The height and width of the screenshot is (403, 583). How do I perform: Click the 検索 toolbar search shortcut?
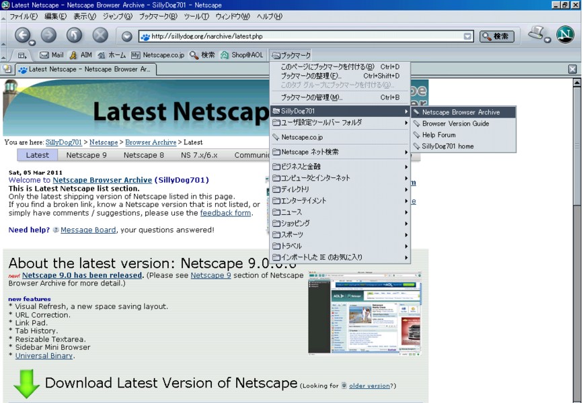[x=202, y=55]
